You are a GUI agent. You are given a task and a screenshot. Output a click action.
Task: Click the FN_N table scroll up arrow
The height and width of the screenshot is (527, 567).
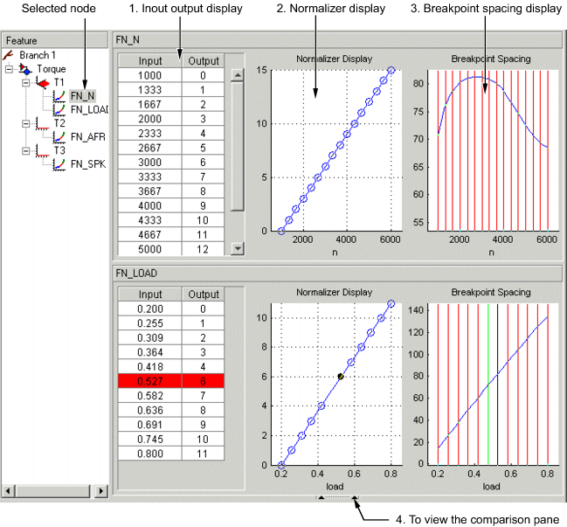coord(238,75)
